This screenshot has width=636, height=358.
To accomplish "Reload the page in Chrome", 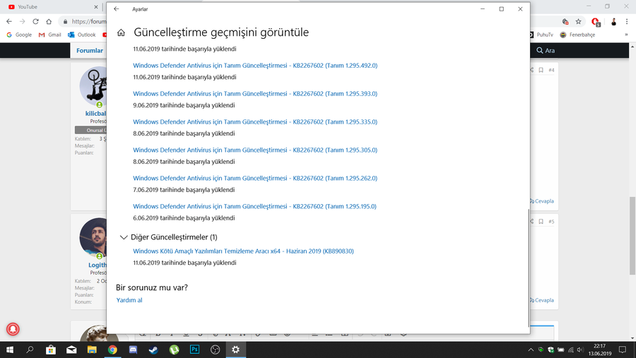I will point(36,21).
